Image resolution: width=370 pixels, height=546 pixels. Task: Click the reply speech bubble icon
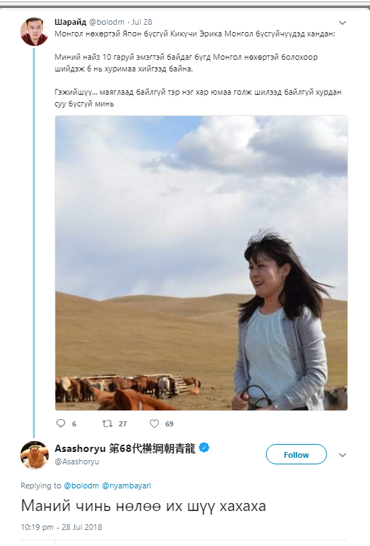click(x=61, y=424)
